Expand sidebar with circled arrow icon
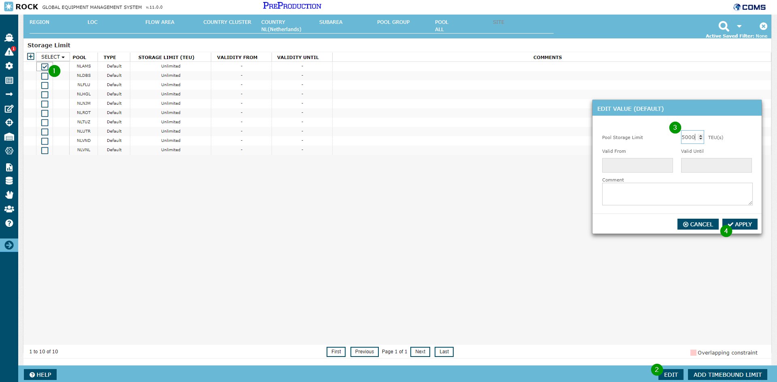Screen dimensions: 777x382 pyautogui.click(x=9, y=245)
